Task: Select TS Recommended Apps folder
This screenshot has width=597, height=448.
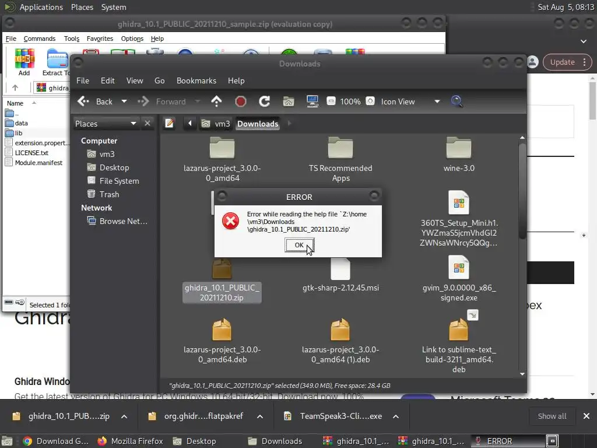Action: [340, 159]
